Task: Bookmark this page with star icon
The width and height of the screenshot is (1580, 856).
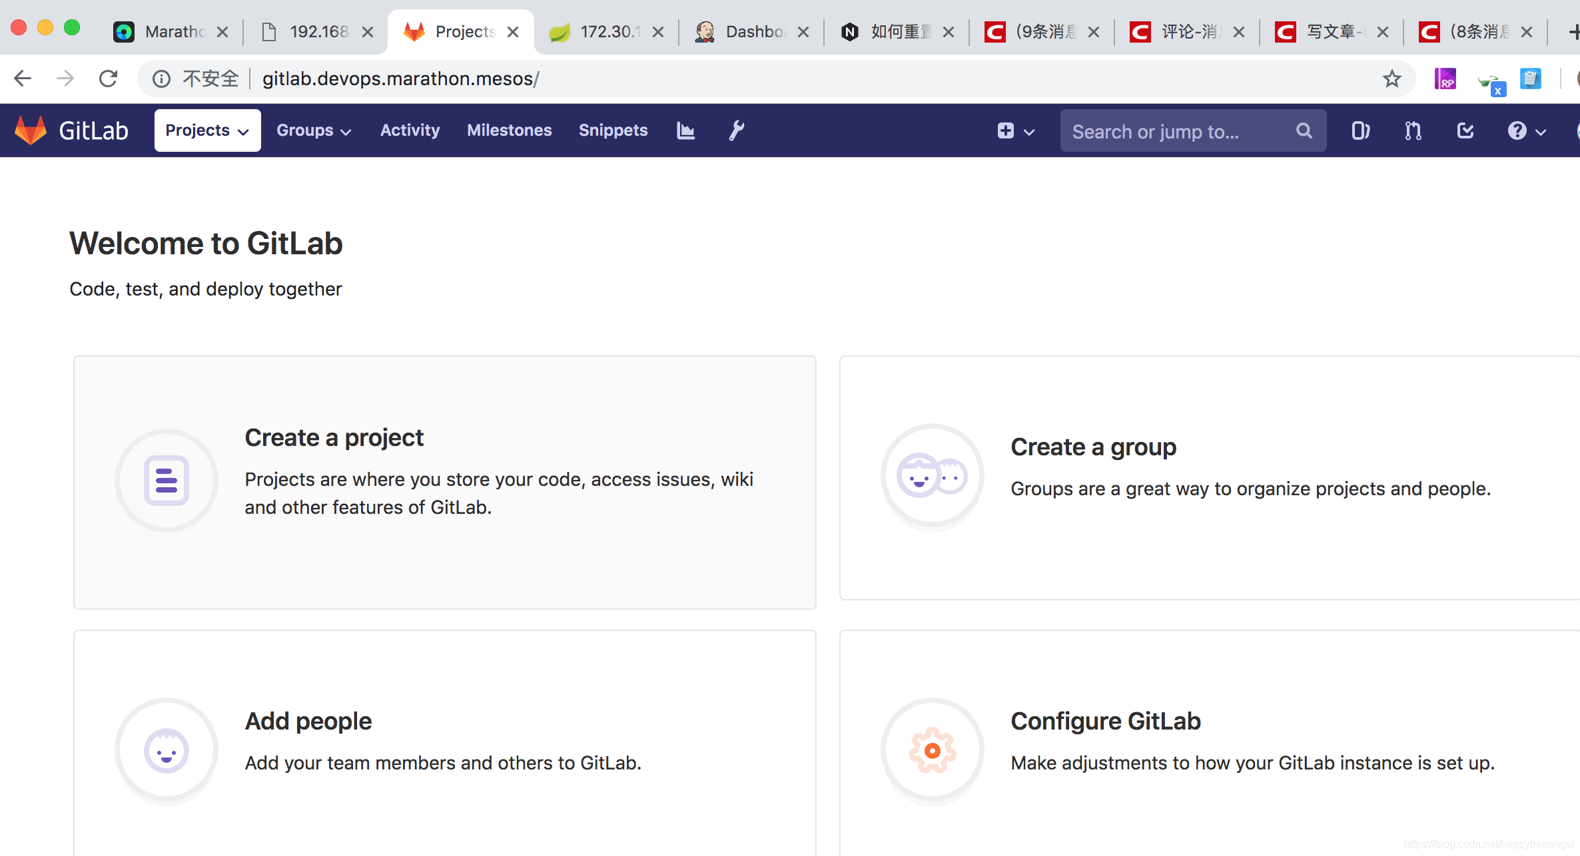Action: tap(1391, 79)
